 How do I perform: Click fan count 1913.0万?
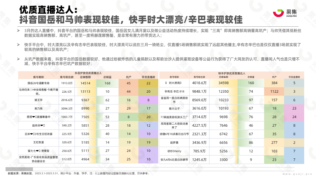(67, 83)
